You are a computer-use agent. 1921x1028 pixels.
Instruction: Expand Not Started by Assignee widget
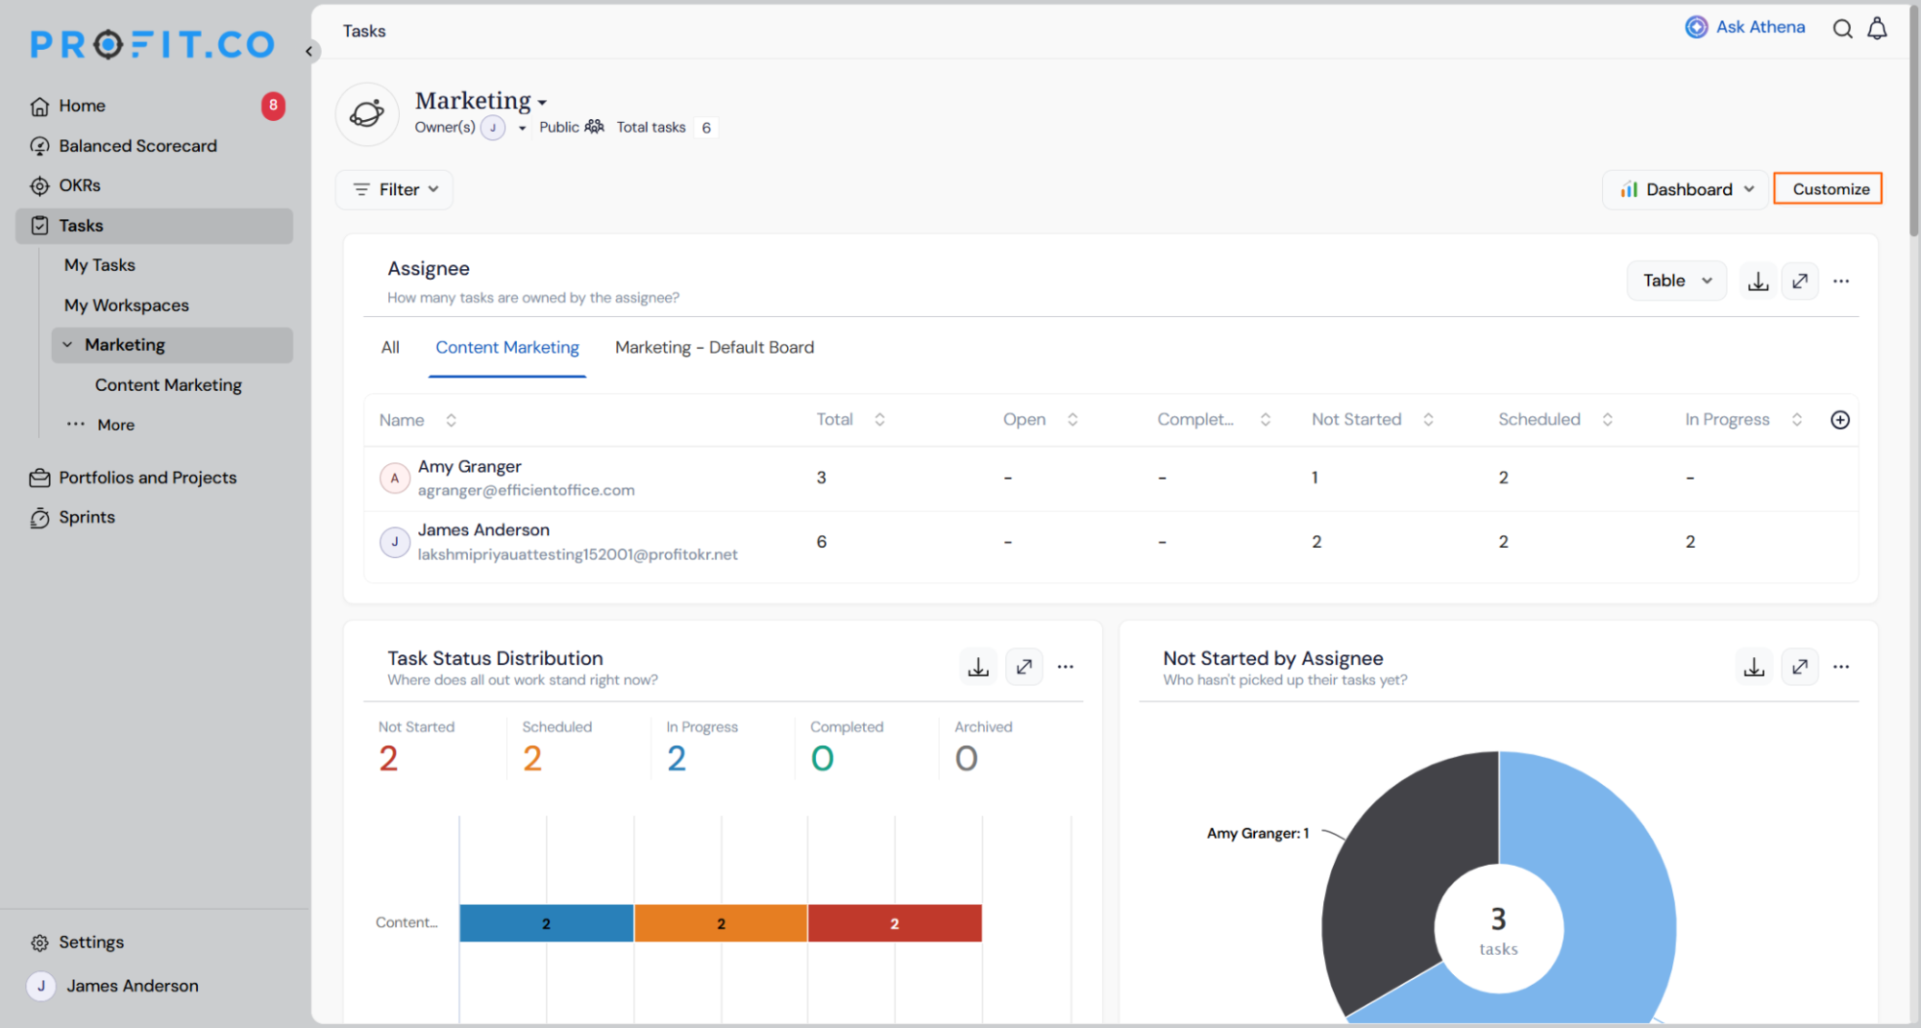[x=1800, y=667]
